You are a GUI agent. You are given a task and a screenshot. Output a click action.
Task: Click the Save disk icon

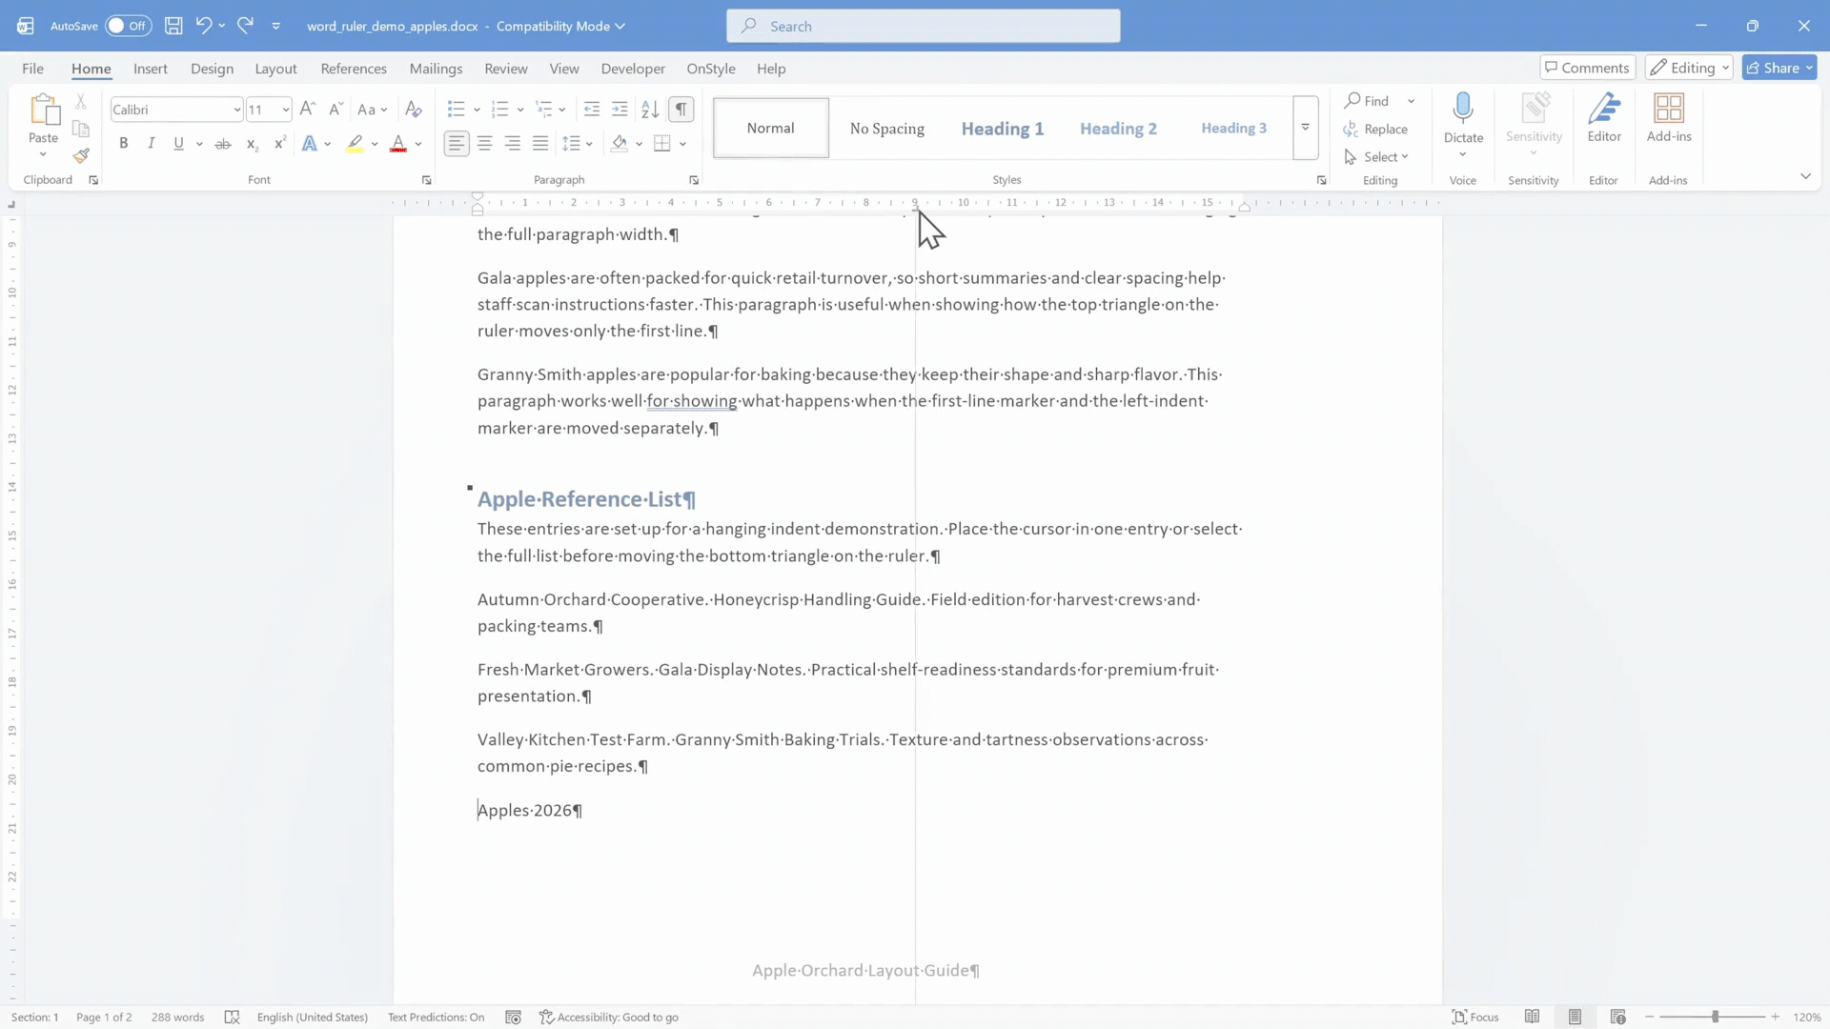(x=173, y=26)
